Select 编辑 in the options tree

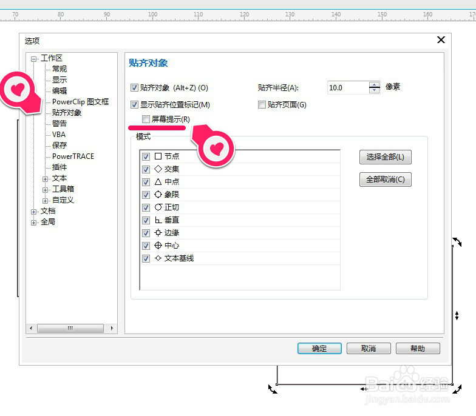pyautogui.click(x=59, y=91)
